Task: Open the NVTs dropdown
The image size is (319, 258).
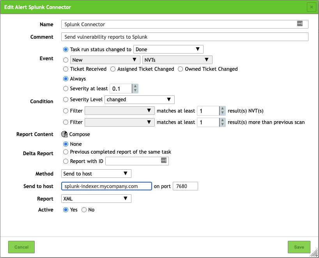Action: point(177,60)
